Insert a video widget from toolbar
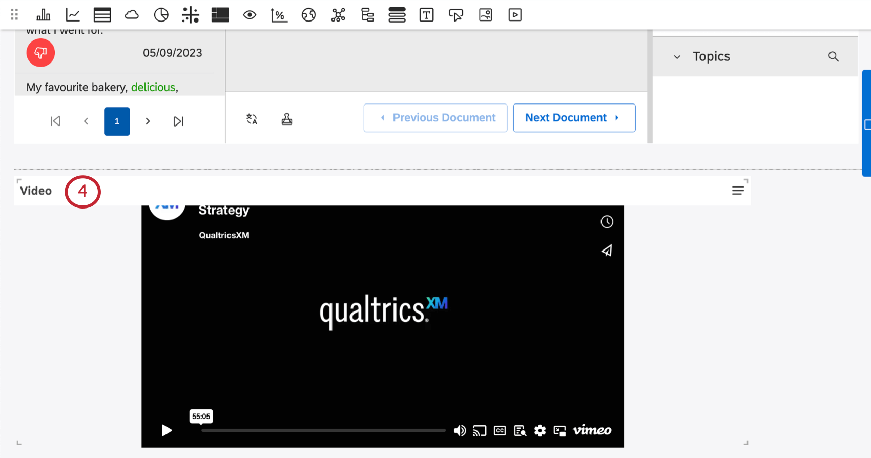871x458 pixels. (515, 15)
